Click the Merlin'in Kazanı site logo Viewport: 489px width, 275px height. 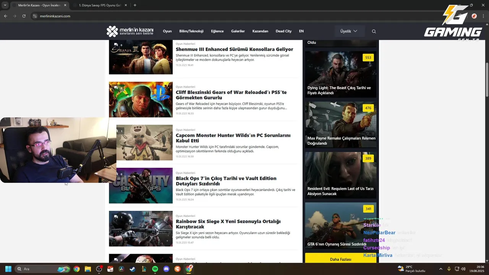130,31
